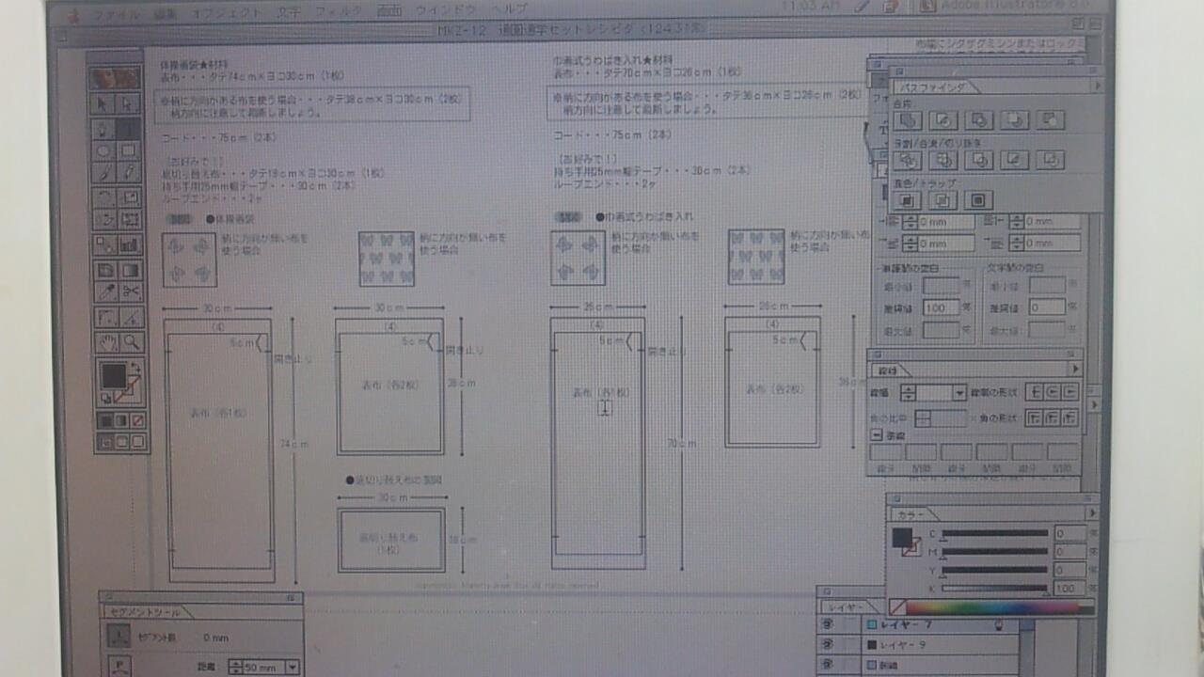Switch toolbox paint mode to Gradient button
This screenshot has height=677, width=1204.
(x=121, y=420)
